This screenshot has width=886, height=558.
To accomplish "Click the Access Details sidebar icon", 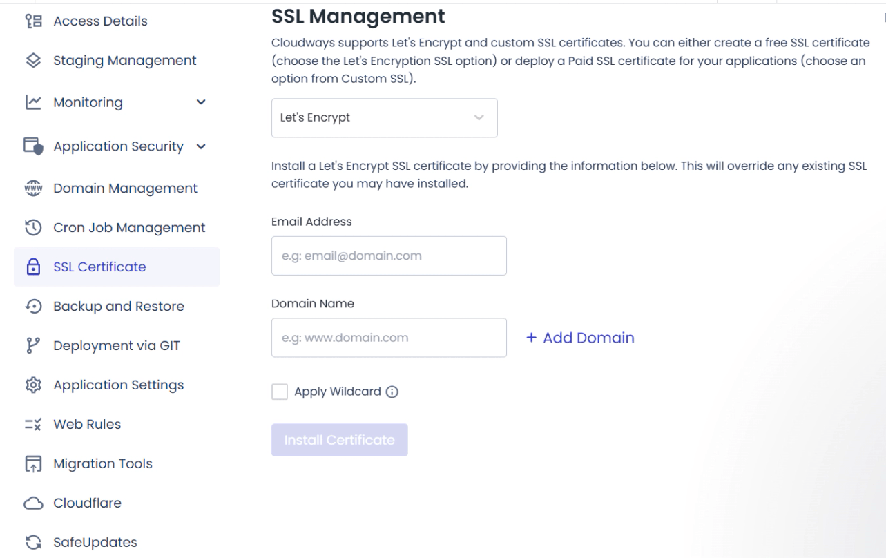I will pyautogui.click(x=33, y=21).
